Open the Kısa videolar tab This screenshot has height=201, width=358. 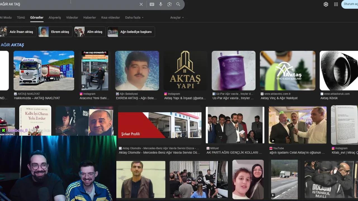point(110,17)
